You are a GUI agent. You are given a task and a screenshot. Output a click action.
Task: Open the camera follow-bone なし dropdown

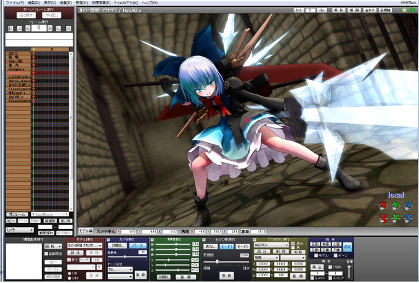point(120,269)
